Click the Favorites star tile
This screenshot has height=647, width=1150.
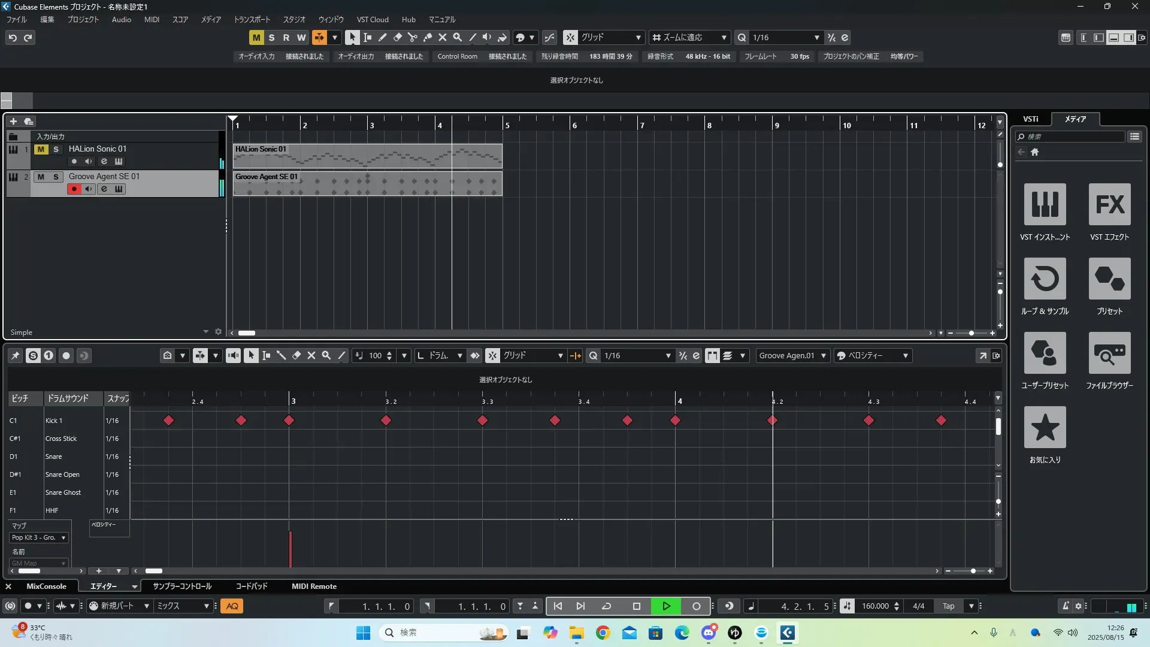click(1045, 428)
